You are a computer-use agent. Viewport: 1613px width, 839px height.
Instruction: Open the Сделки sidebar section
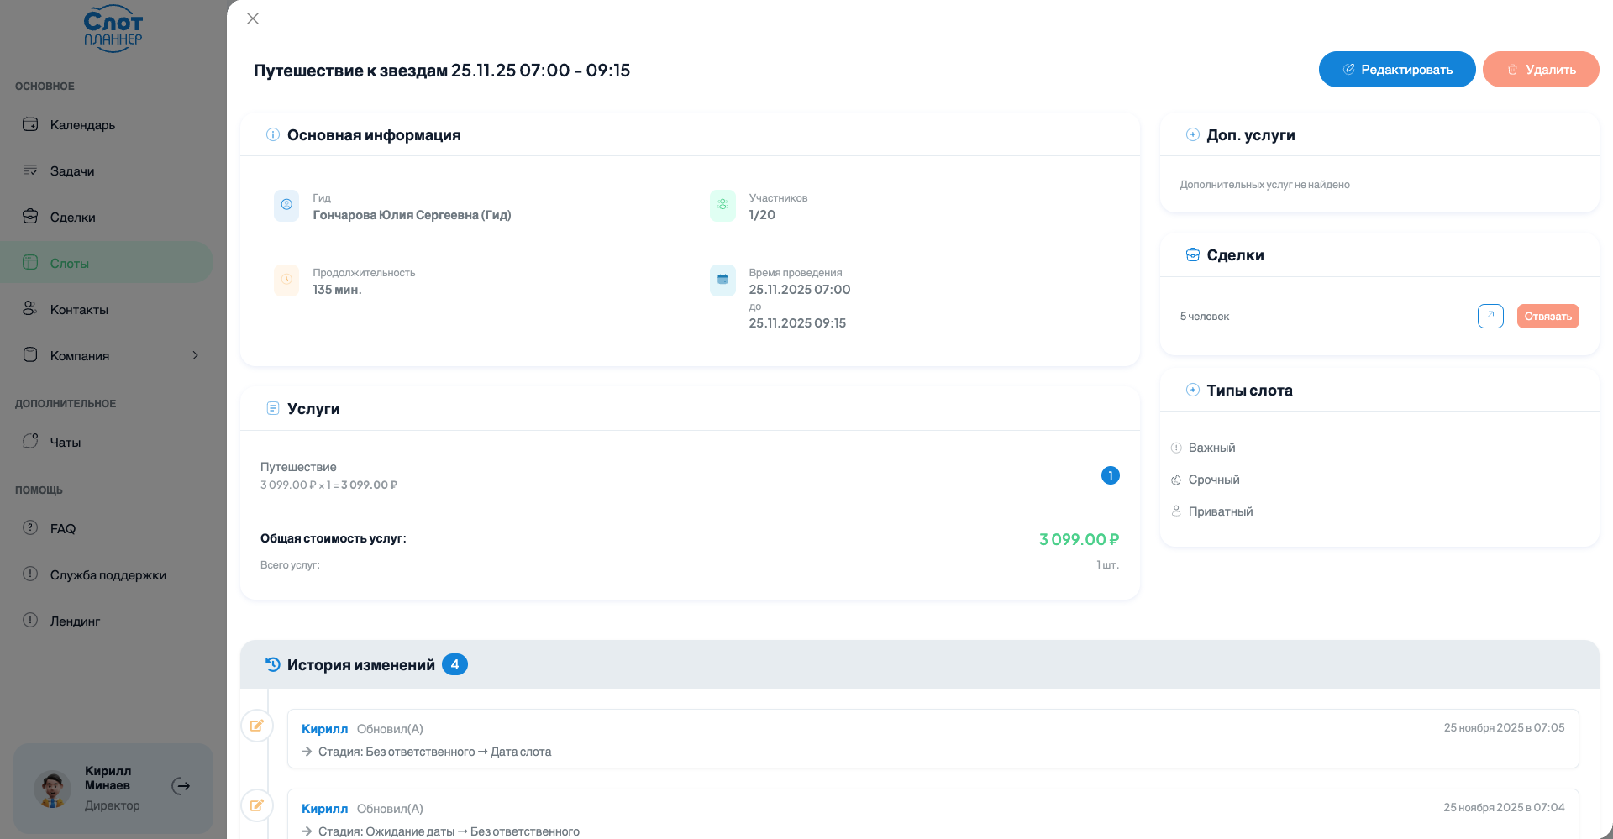pos(72,218)
